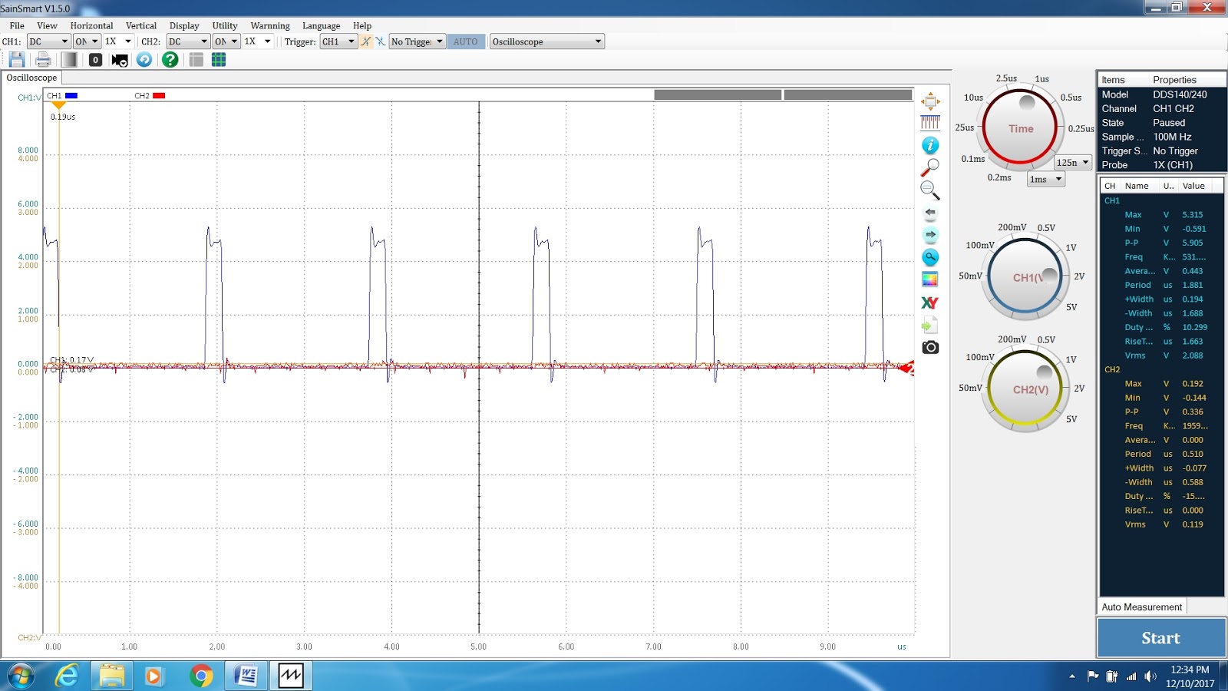Click the Windows Start orb

click(x=21, y=676)
